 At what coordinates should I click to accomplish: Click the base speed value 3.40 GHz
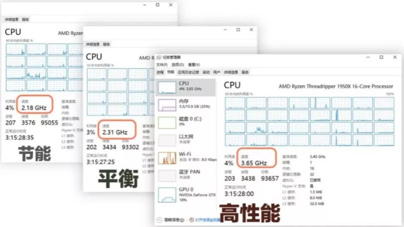point(318,157)
